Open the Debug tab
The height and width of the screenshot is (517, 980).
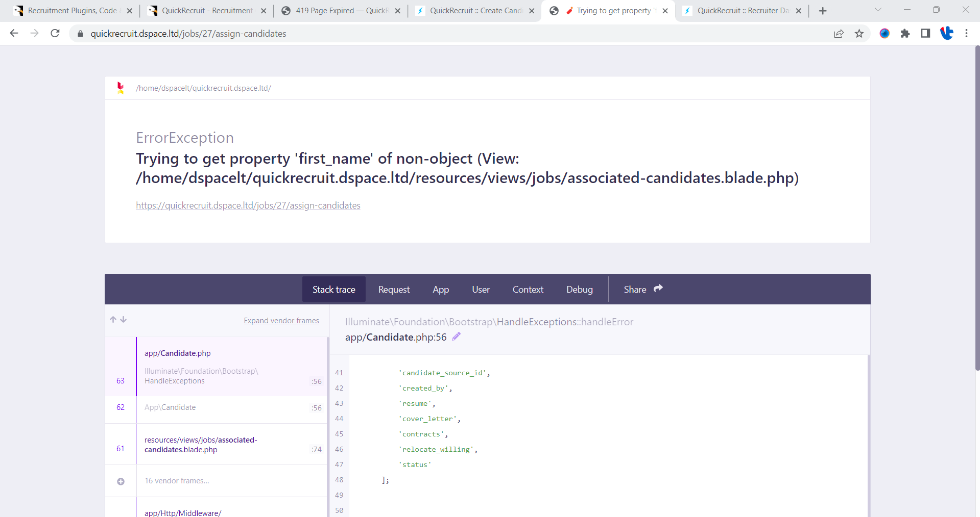click(579, 289)
